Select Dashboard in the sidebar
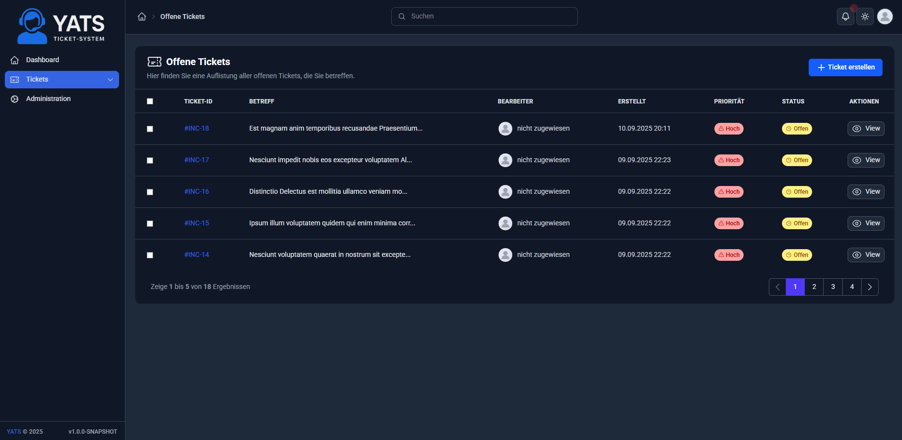Image resolution: width=902 pixels, height=440 pixels. pyautogui.click(x=42, y=60)
